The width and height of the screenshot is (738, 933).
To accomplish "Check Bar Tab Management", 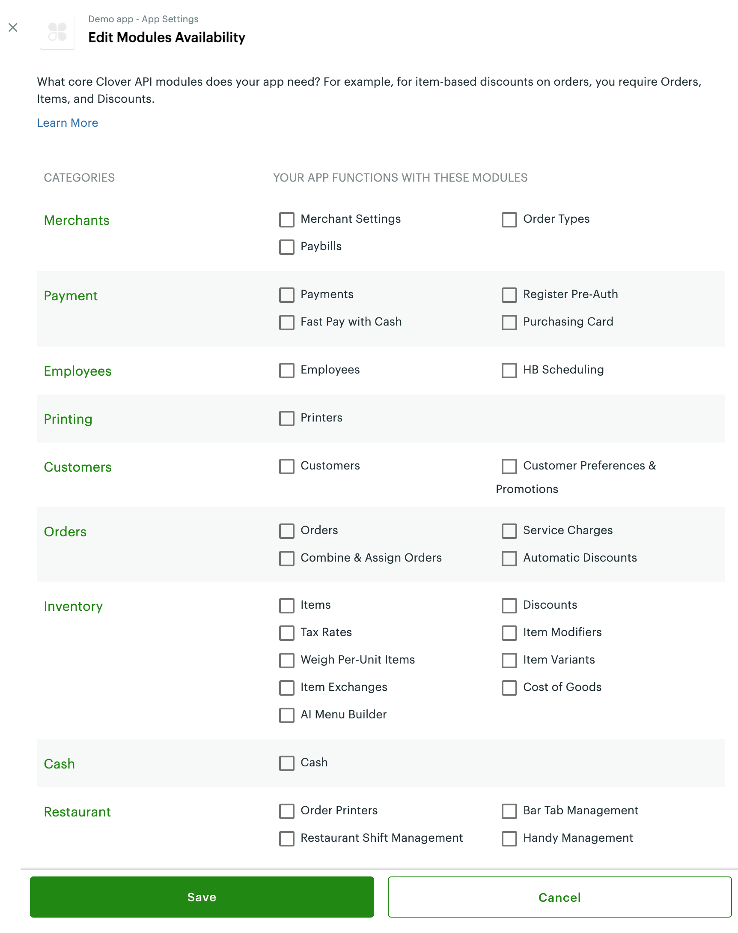I will tap(509, 811).
